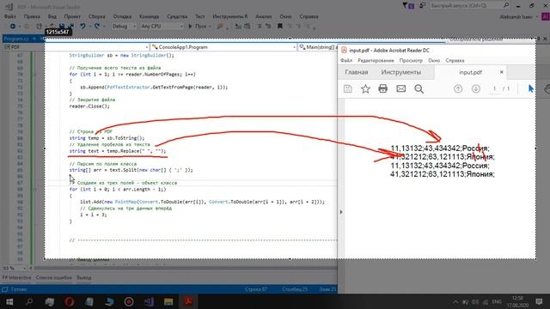The width and height of the screenshot is (550, 309).
Task: Open the Opera browser taskbar icon
Action: tap(69, 301)
